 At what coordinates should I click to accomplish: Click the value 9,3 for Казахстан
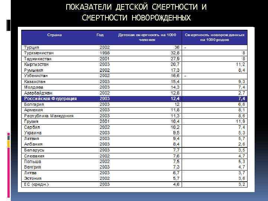coord(242,82)
